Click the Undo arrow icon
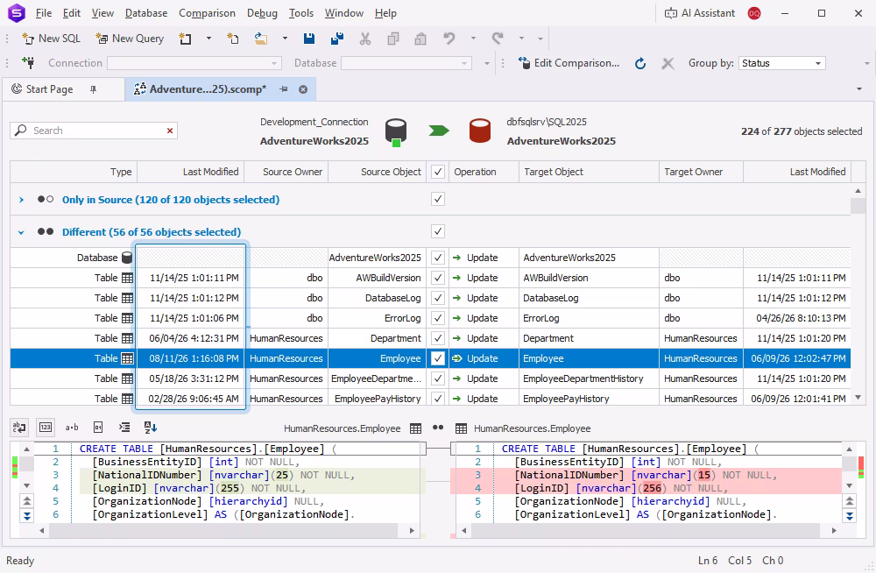This screenshot has width=876, height=573. [x=449, y=39]
